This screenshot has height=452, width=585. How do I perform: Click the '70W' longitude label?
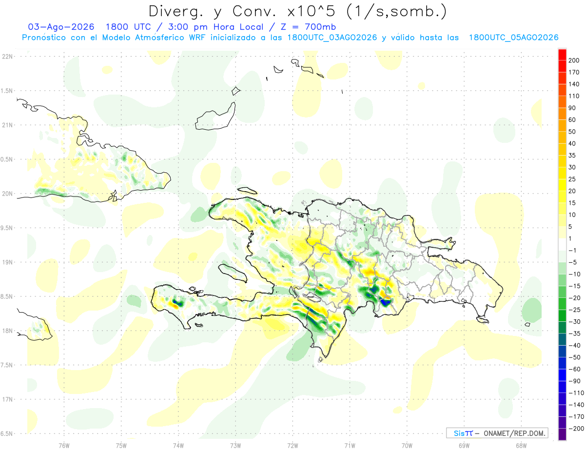click(x=407, y=445)
